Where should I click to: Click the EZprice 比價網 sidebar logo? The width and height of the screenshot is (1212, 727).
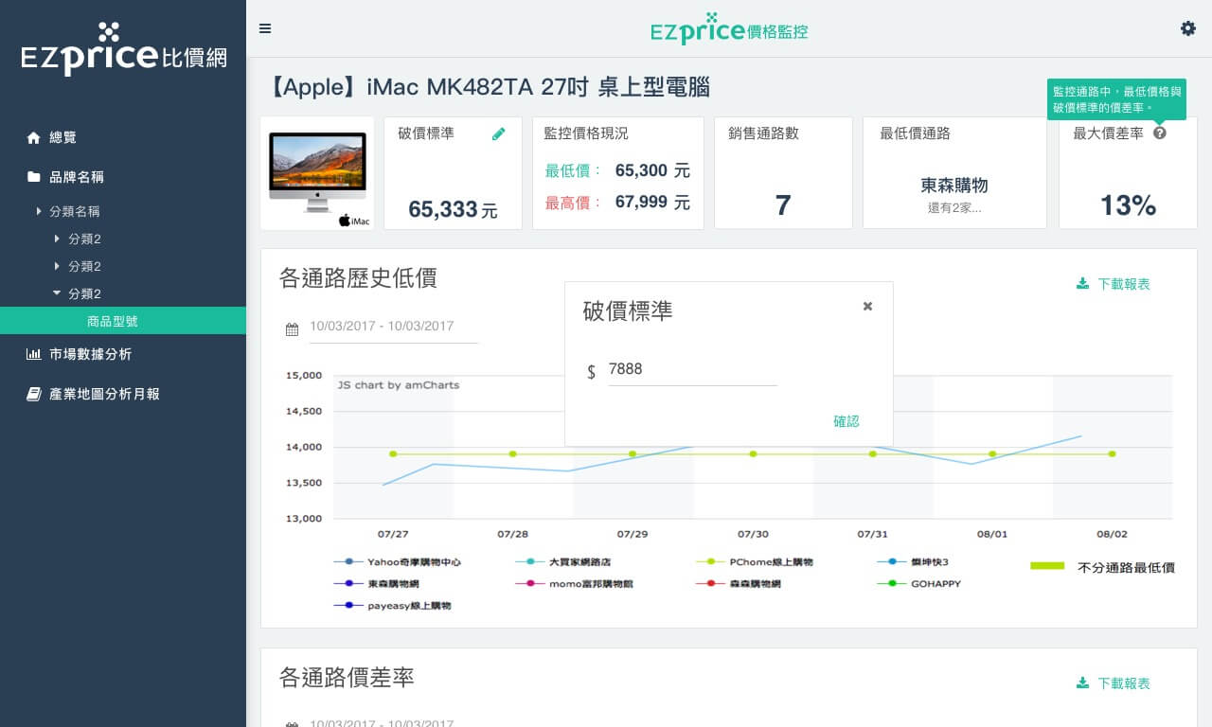tap(123, 48)
